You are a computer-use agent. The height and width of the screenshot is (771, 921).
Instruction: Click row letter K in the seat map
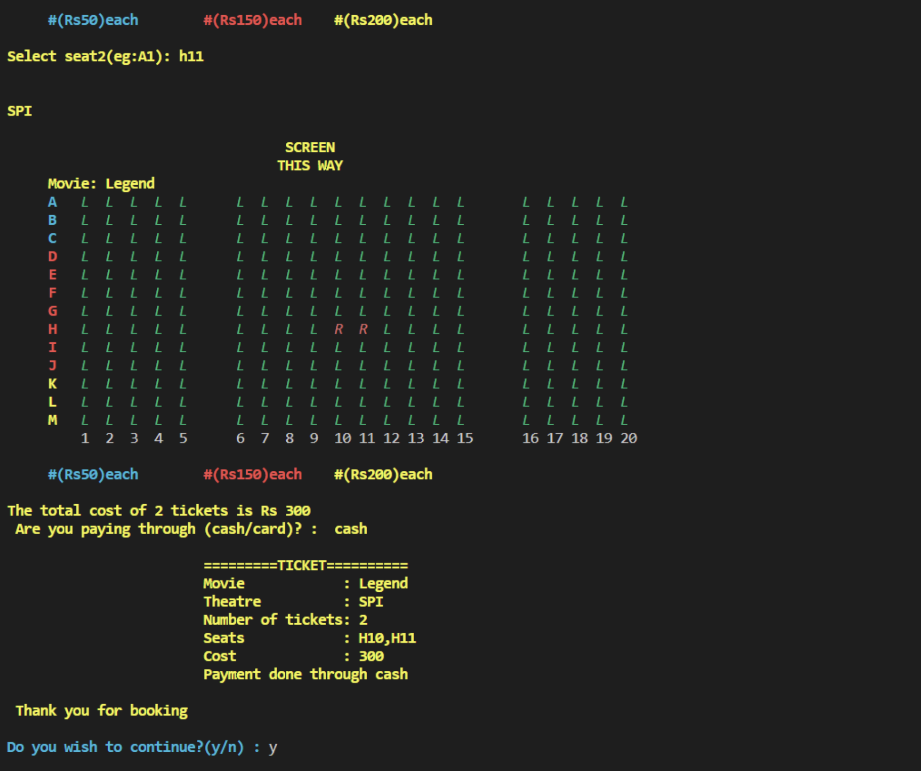[x=53, y=384]
